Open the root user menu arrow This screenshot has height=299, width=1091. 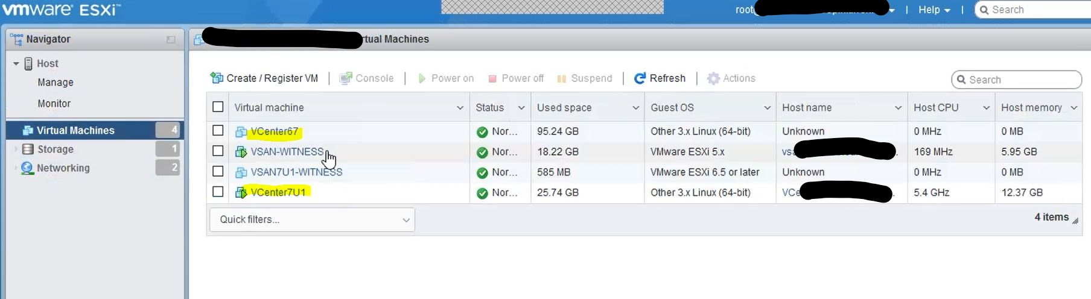891,10
